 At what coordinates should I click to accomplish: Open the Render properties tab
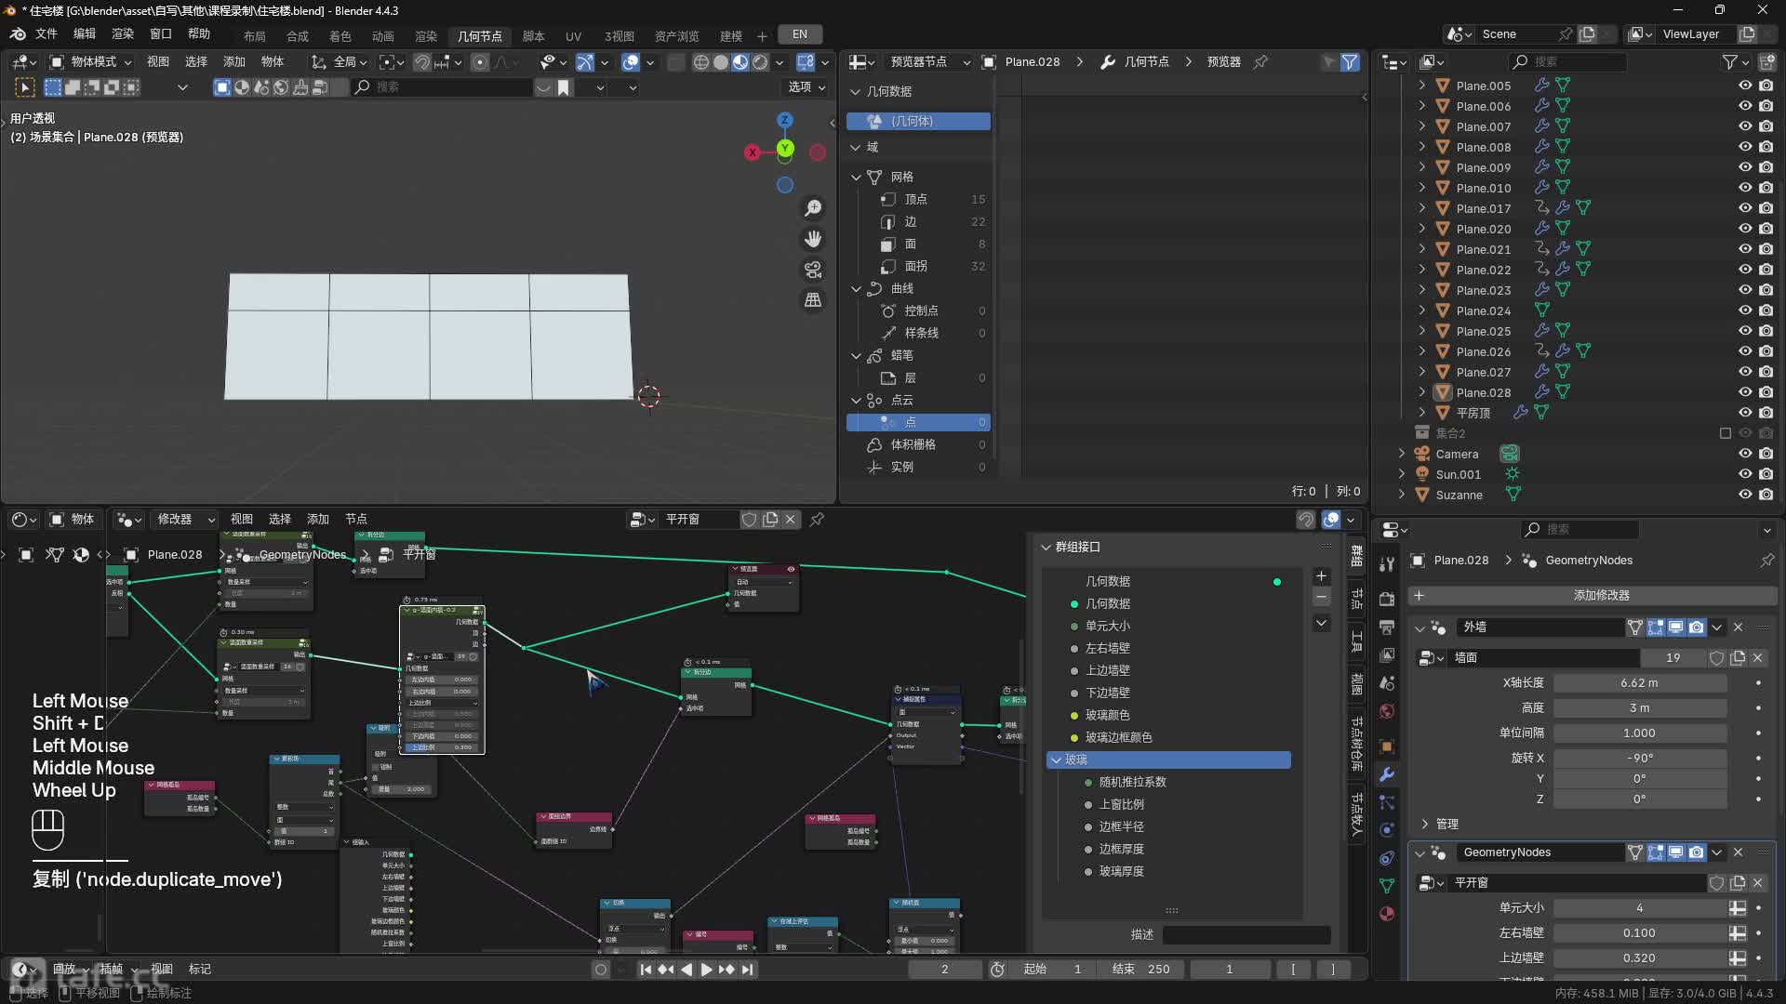coord(1387,599)
